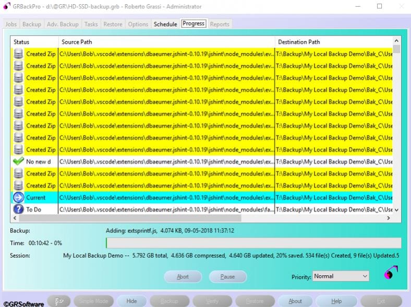Click the Time 00:10:42 - 0% text

(36, 243)
